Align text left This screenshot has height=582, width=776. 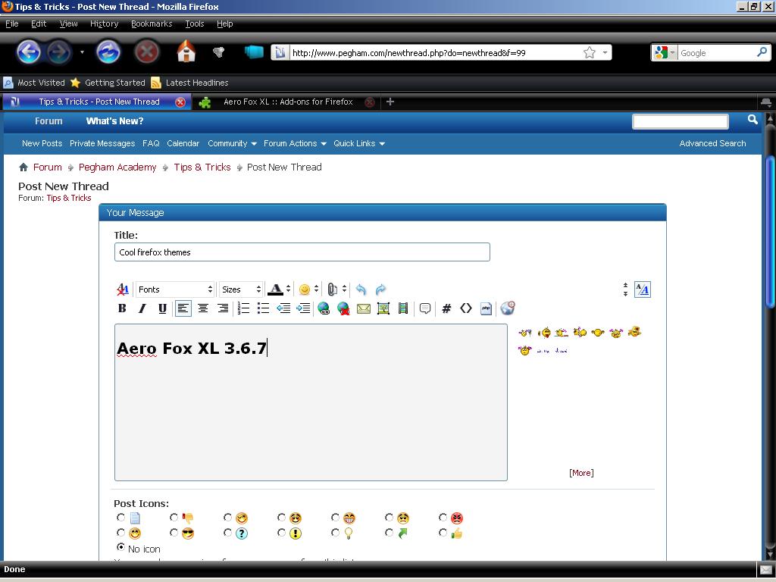point(183,308)
